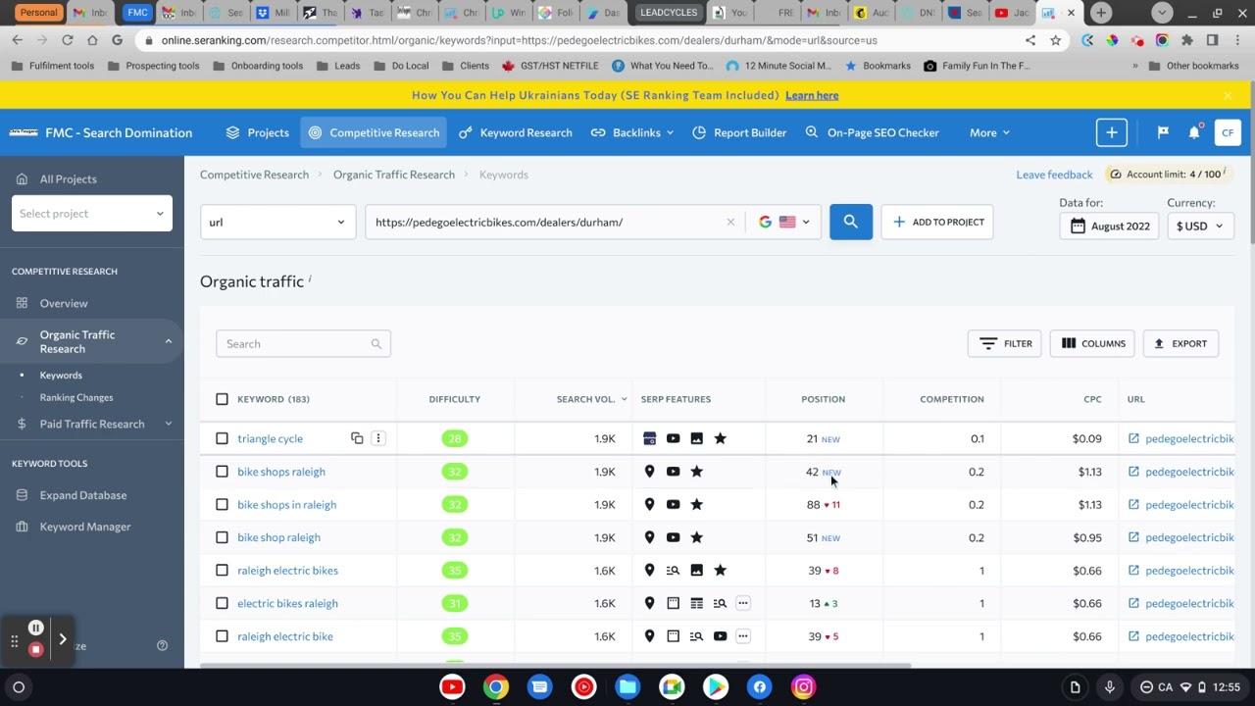Click ADD TO PROJECT button
The image size is (1255, 706).
[937, 222]
